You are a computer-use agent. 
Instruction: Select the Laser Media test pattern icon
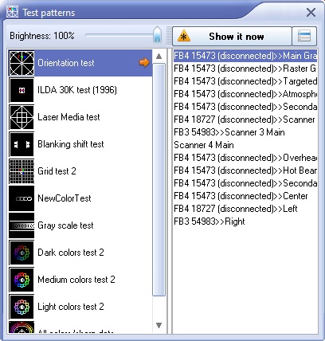coord(22,117)
